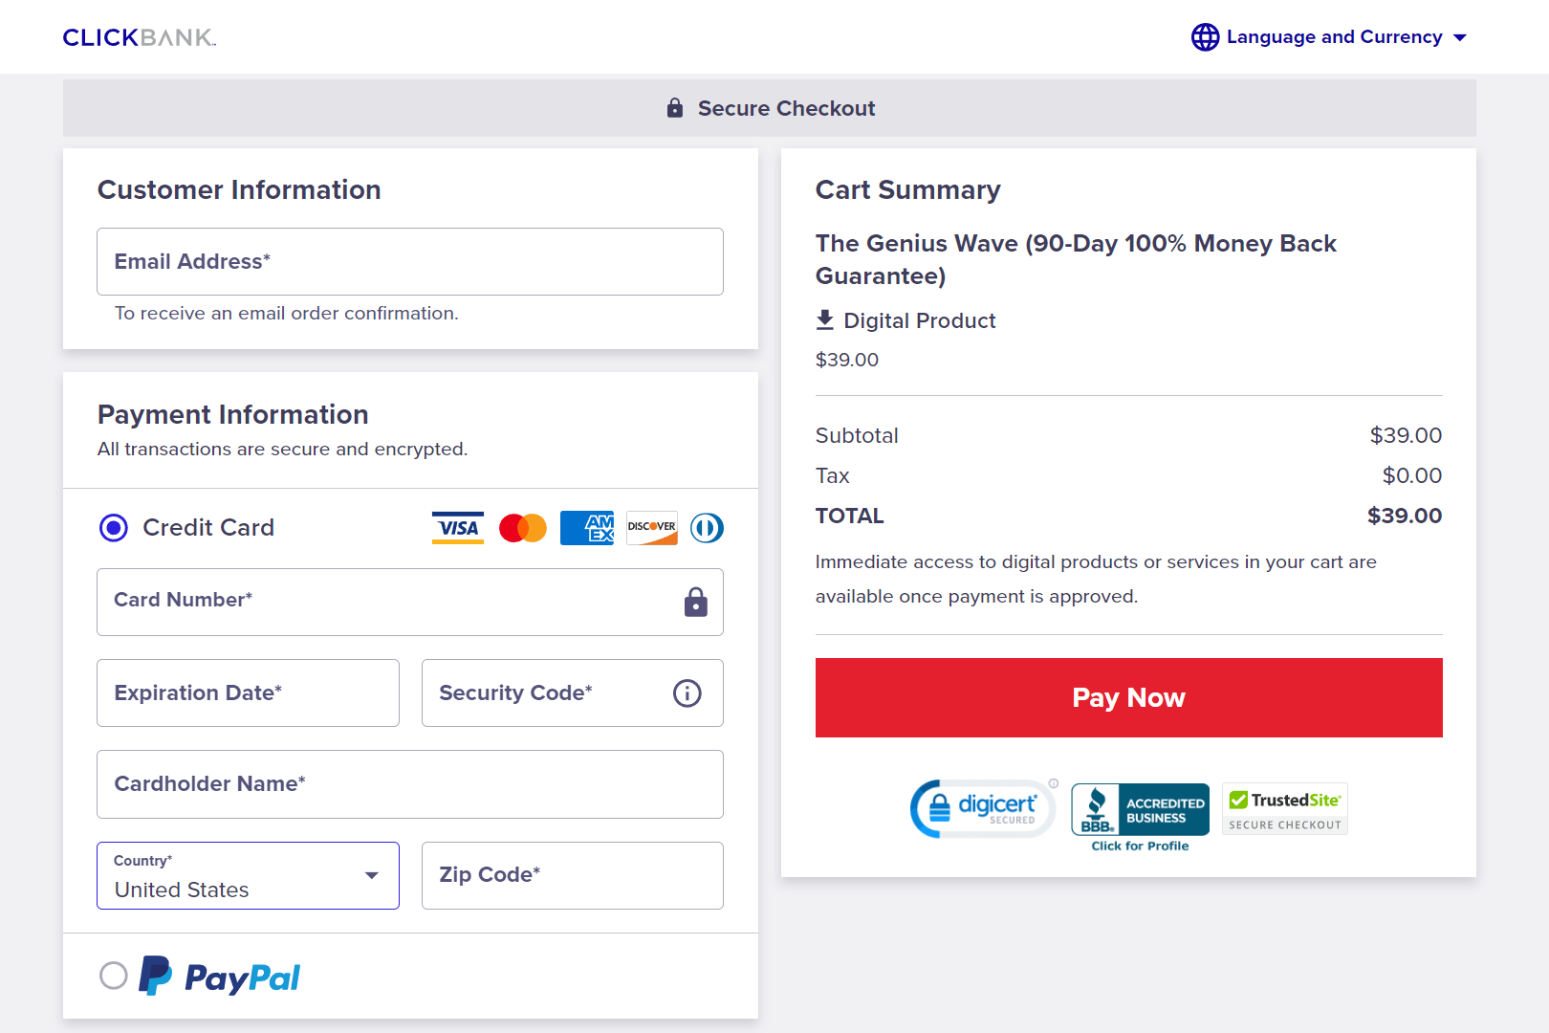Select the PayPal radio button
The width and height of the screenshot is (1549, 1033).
[114, 976]
